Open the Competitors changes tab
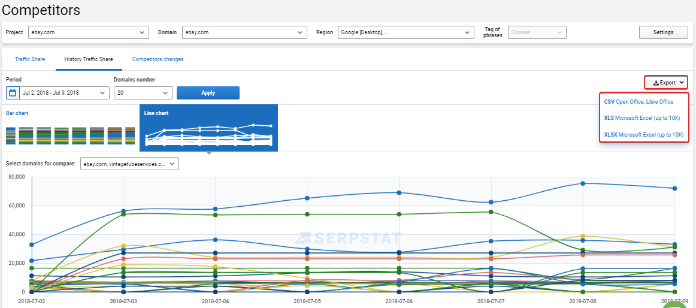696x308 pixels. pyautogui.click(x=158, y=59)
